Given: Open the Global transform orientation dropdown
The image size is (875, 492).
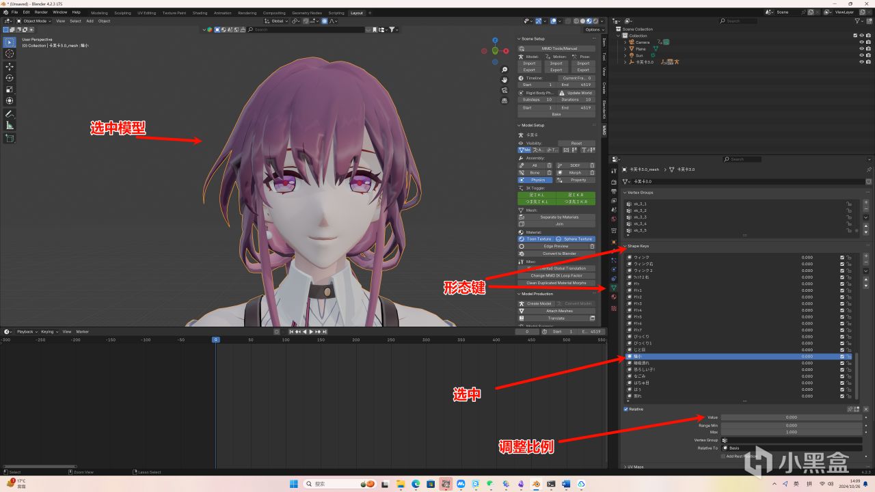Looking at the screenshot, I should pos(278,21).
